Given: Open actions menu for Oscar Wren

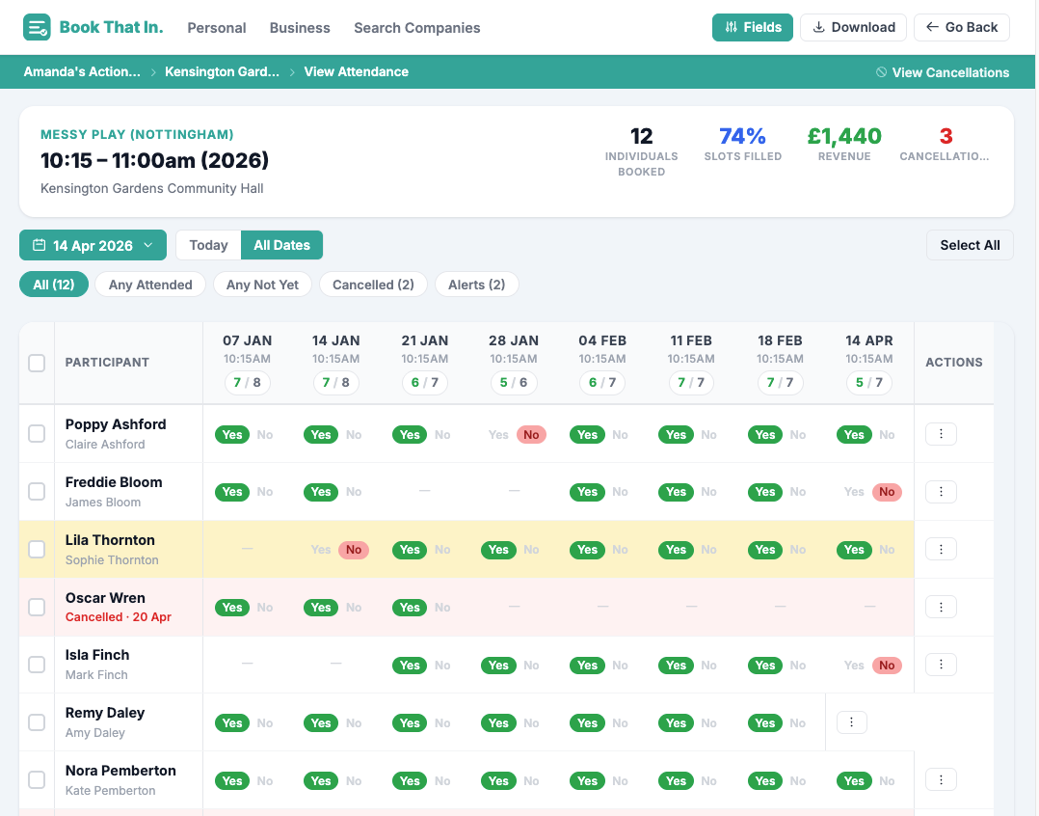Looking at the screenshot, I should (941, 608).
